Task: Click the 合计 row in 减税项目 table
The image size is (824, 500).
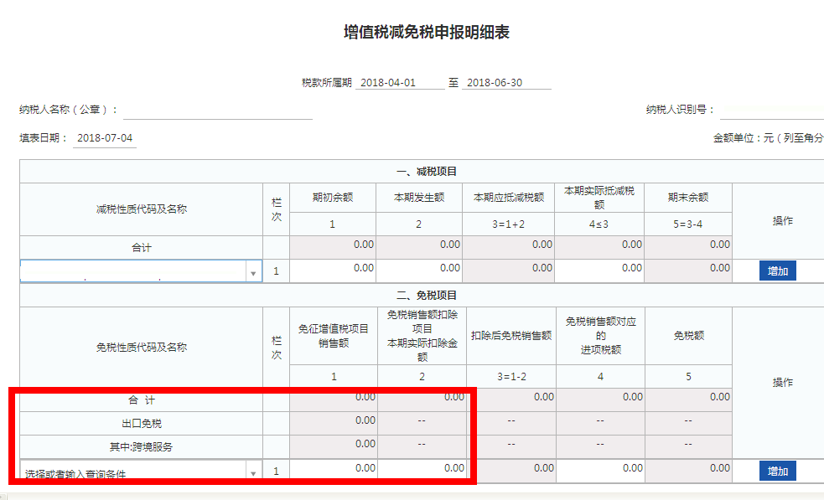Action: pos(143,245)
